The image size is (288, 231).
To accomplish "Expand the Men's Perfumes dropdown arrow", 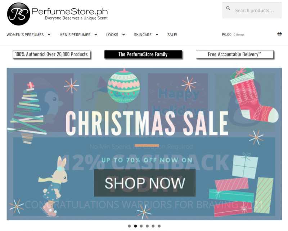I will (96, 34).
